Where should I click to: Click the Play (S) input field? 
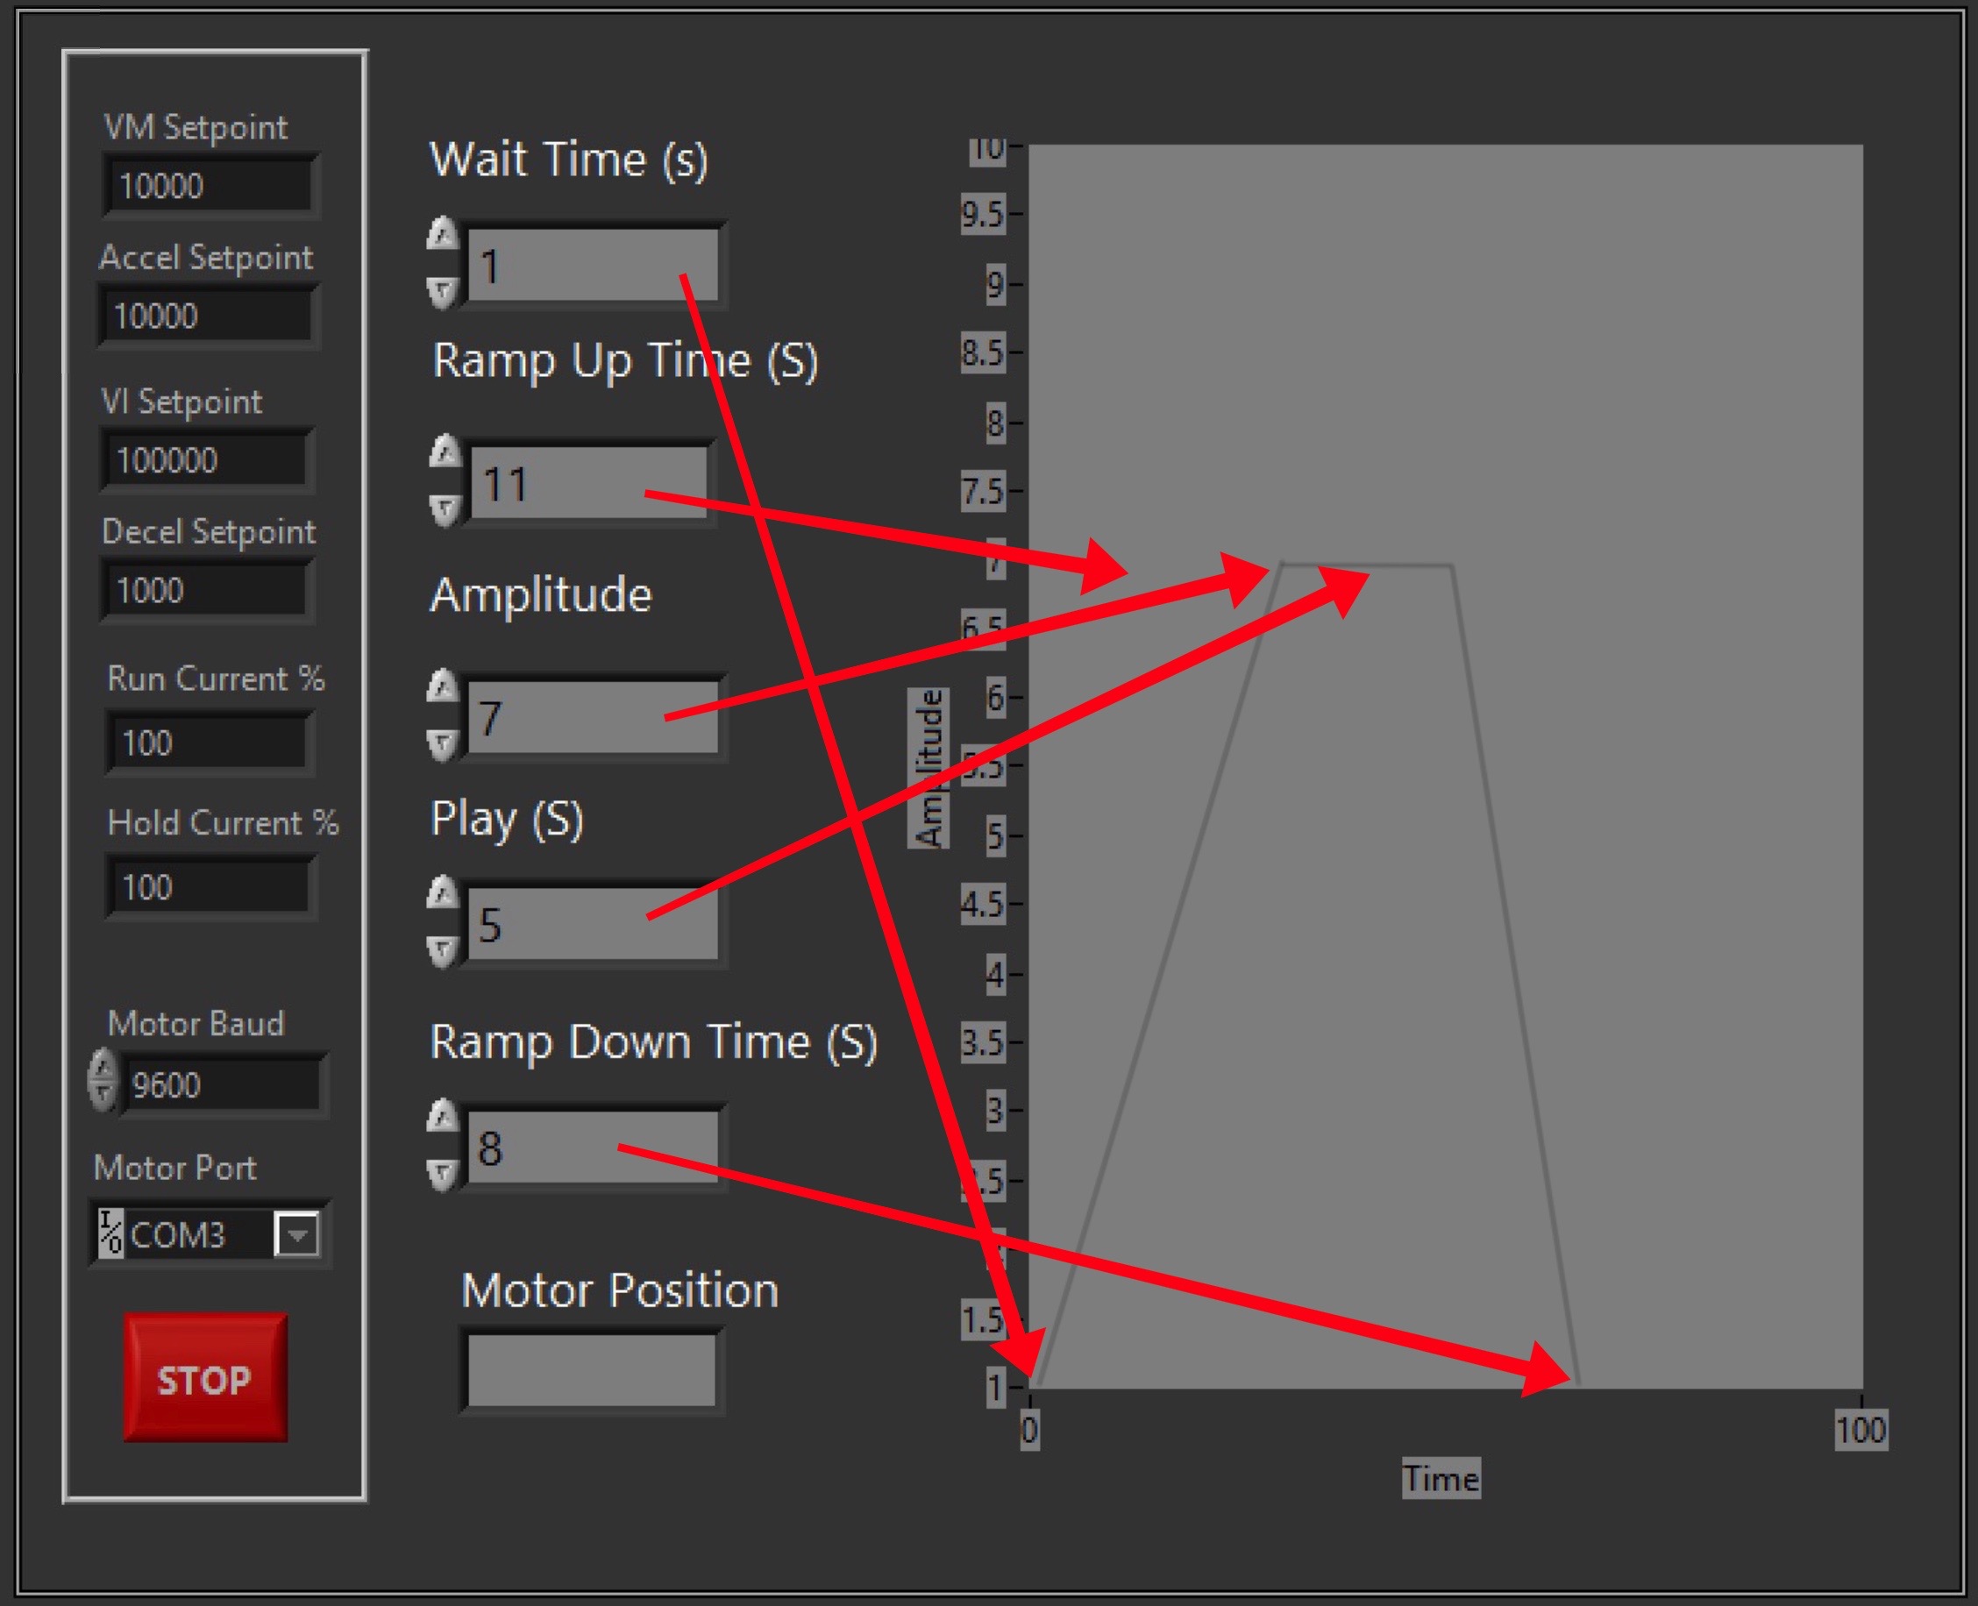(593, 923)
